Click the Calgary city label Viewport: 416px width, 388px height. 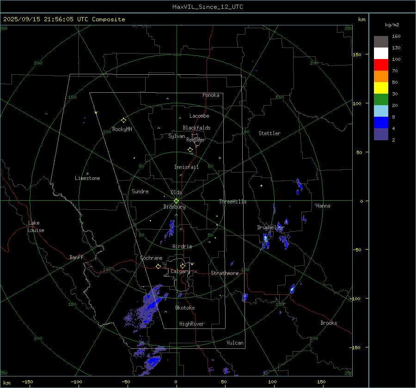pyautogui.click(x=180, y=271)
